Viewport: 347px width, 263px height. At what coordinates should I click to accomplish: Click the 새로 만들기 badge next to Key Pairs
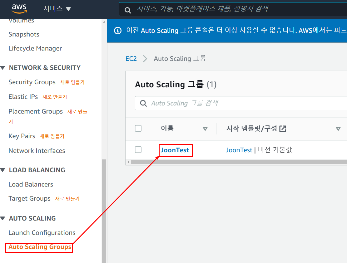[x=52, y=136]
